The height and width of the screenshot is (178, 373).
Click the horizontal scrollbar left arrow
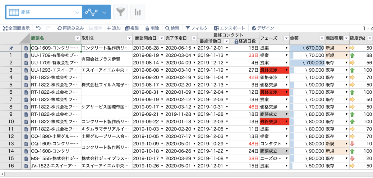pyautogui.click(x=2, y=174)
